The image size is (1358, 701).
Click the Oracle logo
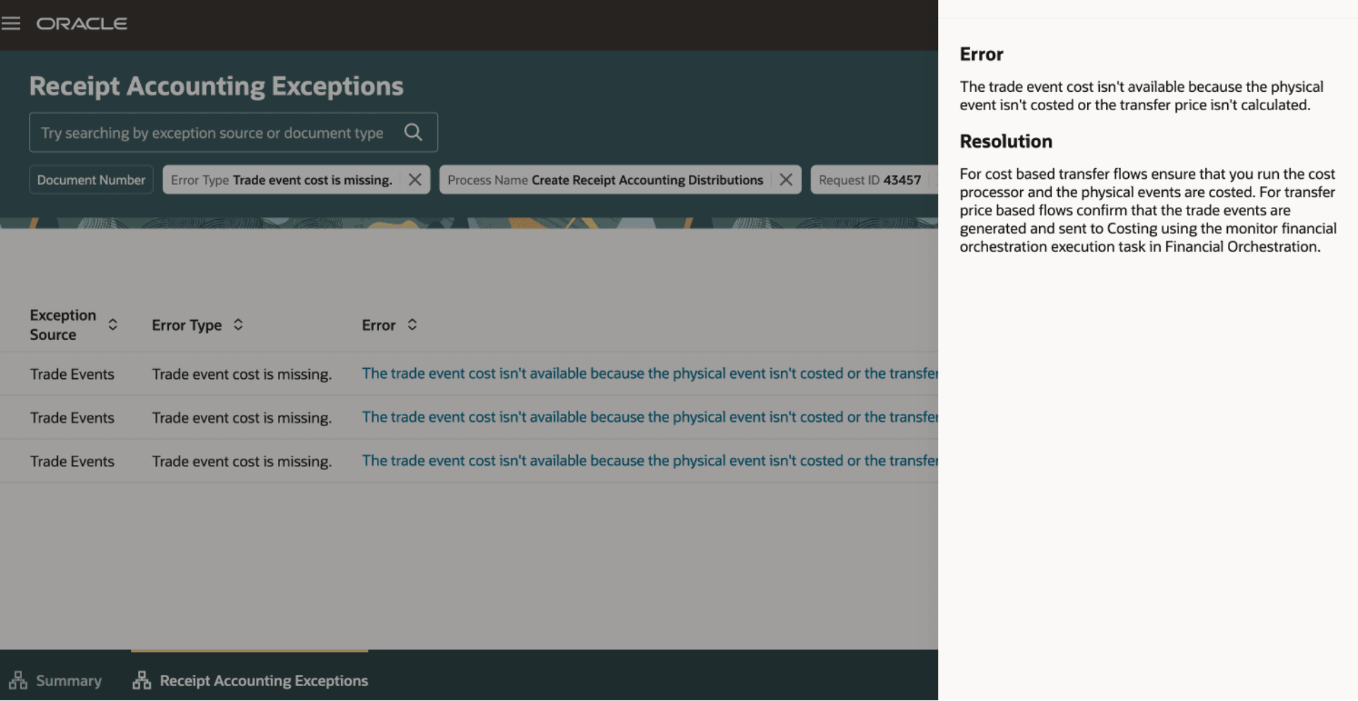click(x=82, y=23)
